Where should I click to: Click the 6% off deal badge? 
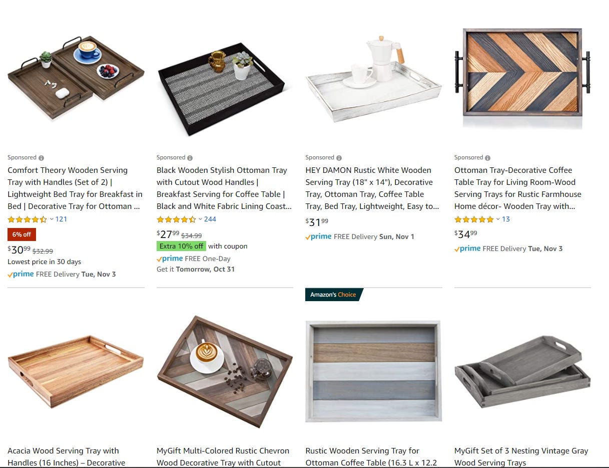[22, 235]
